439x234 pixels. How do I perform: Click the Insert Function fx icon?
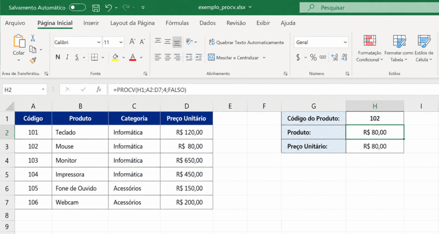coord(99,90)
